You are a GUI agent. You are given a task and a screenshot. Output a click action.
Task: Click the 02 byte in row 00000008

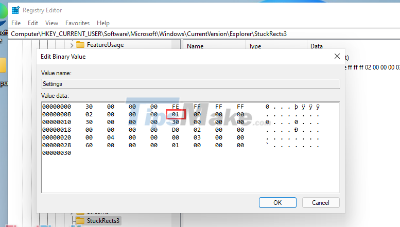click(89, 114)
